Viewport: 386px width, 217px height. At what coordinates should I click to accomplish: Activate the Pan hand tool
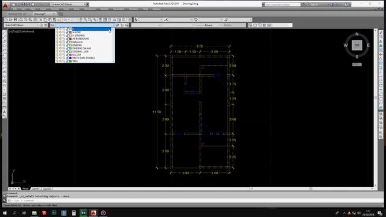80,20
